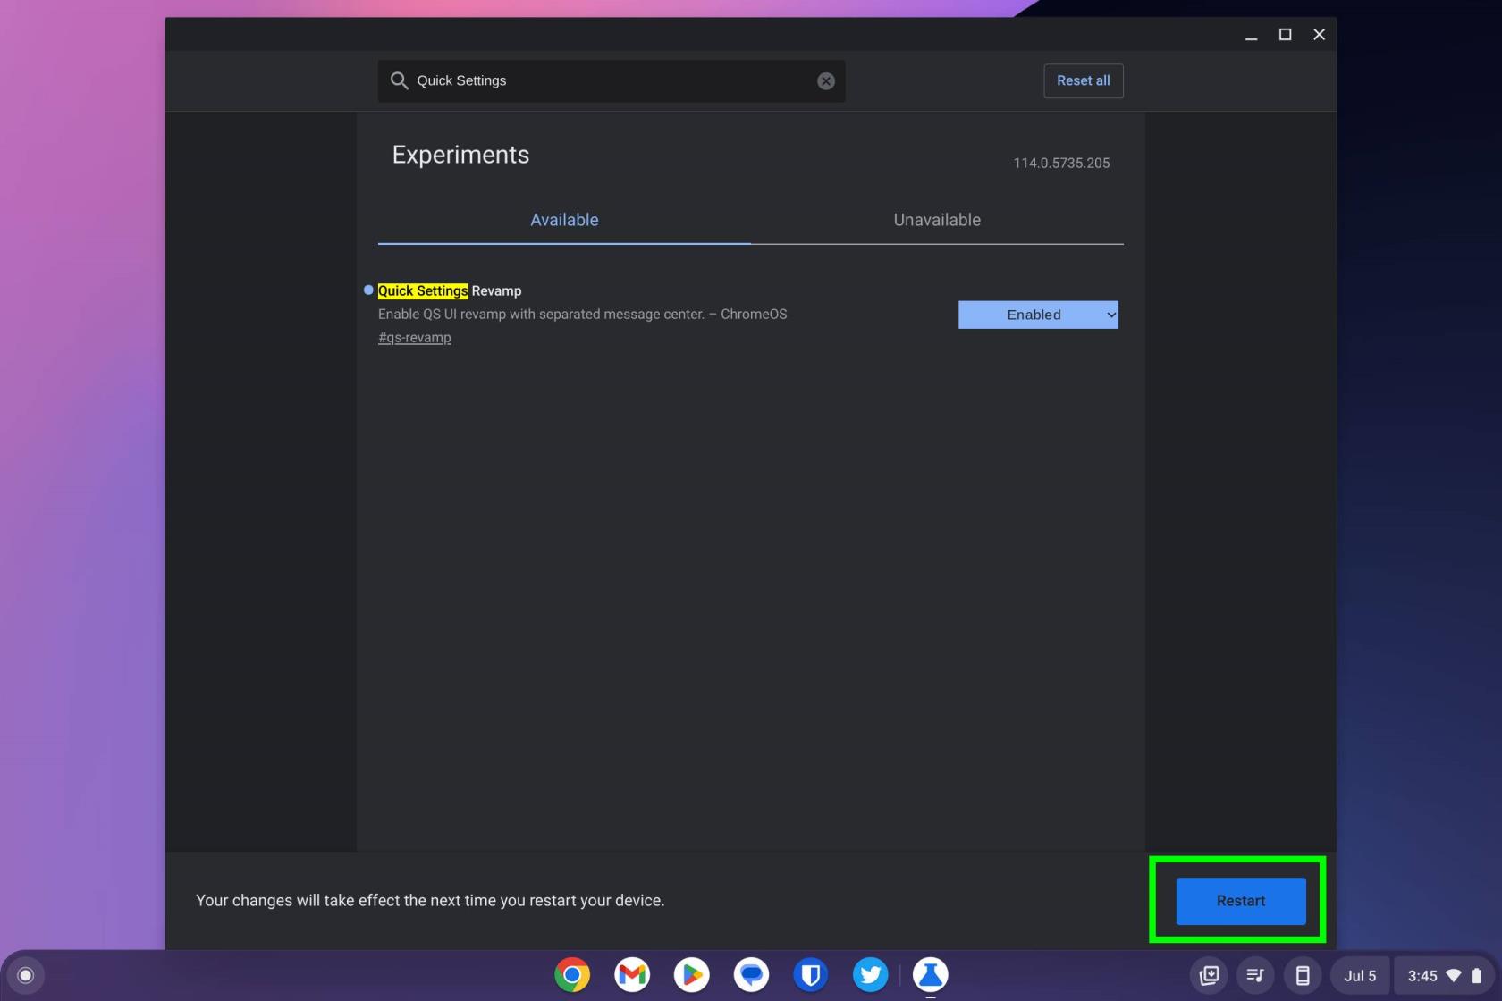The width and height of the screenshot is (1502, 1001).
Task: Click the restart notice text at the bottom
Action: coord(430,900)
